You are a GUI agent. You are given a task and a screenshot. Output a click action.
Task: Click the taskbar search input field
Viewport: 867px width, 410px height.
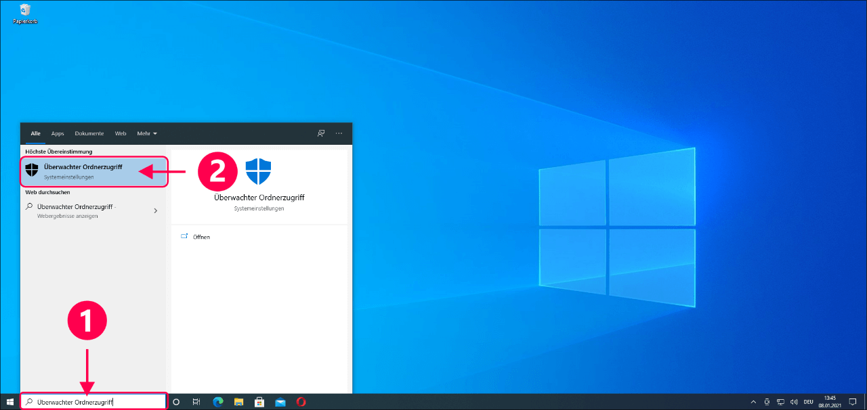pos(93,402)
